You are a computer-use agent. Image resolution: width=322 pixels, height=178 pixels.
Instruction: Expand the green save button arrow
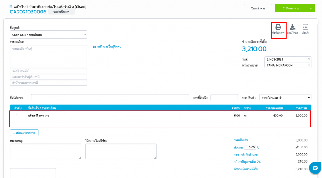(310, 8)
